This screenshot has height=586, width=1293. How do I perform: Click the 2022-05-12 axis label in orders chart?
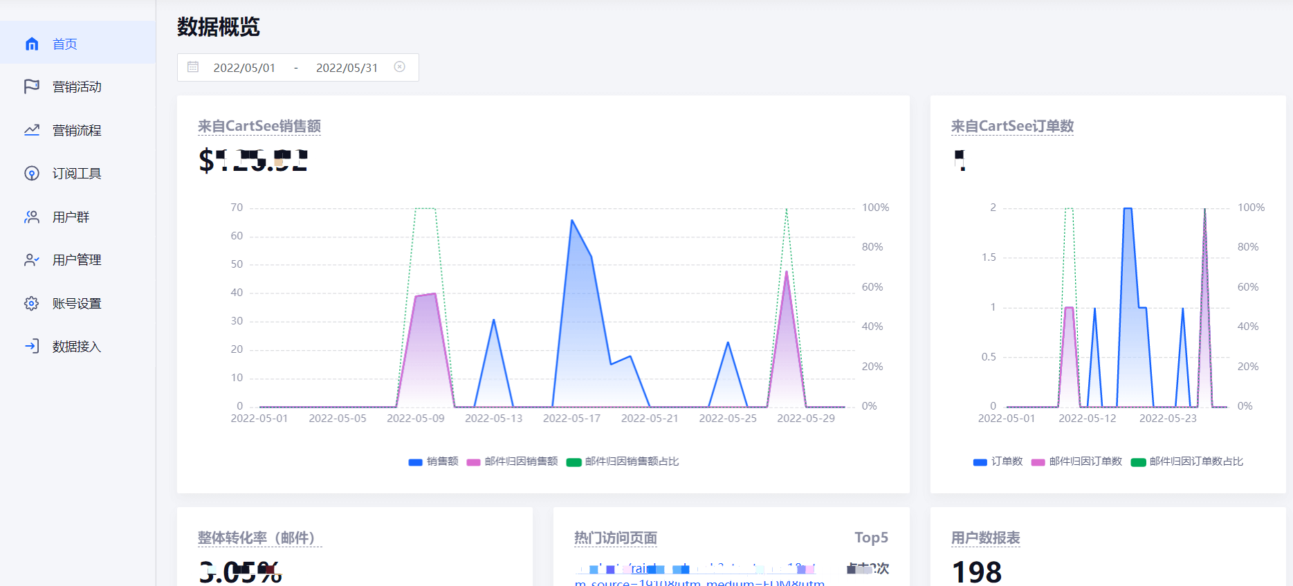[1088, 419]
